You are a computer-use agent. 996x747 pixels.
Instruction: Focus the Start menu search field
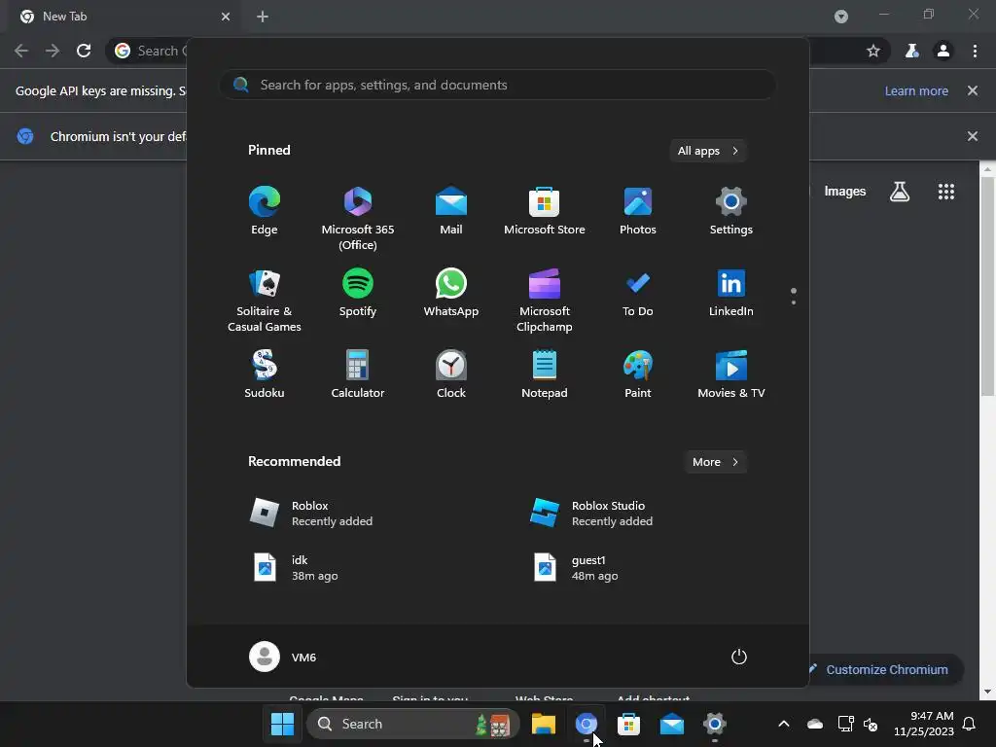[498, 86]
